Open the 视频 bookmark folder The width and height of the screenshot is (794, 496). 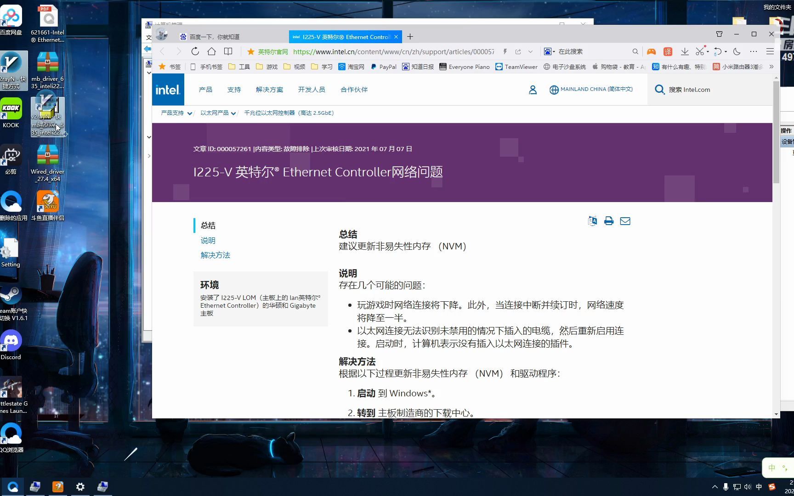tap(294, 67)
